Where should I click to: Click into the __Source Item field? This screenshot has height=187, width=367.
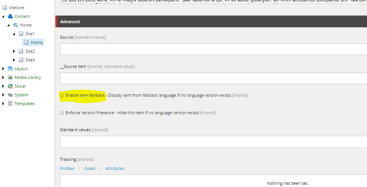[x=213, y=78]
